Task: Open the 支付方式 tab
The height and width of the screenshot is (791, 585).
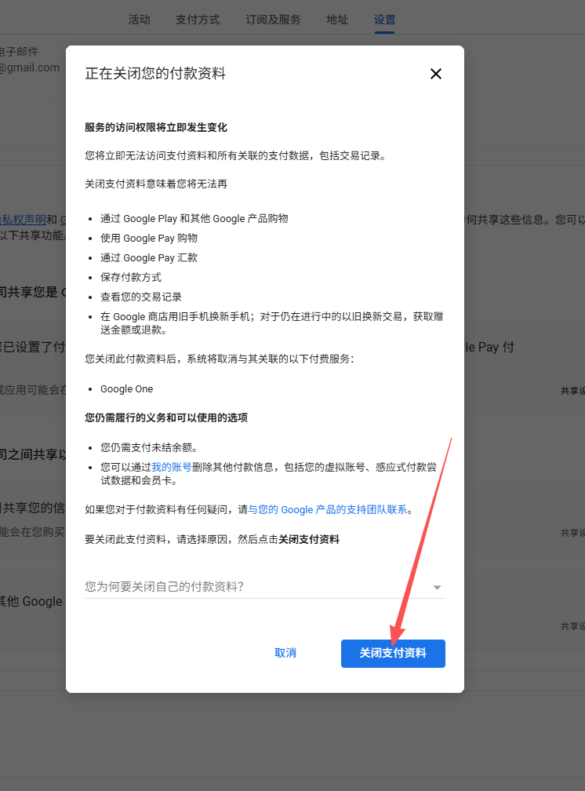Action: [198, 20]
